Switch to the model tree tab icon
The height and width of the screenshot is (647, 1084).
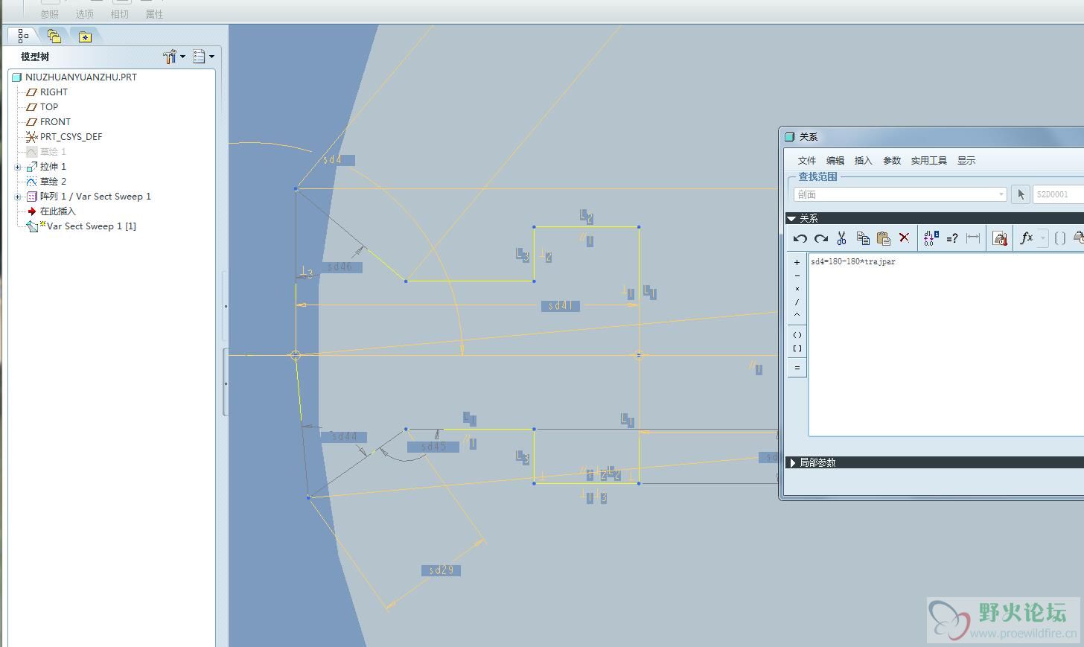[23, 36]
